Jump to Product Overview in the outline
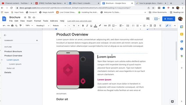Viewport: 186px width, 105px height. pyautogui.click(x=13, y=56)
